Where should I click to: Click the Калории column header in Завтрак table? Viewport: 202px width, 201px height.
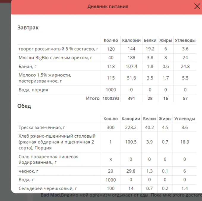131,40
